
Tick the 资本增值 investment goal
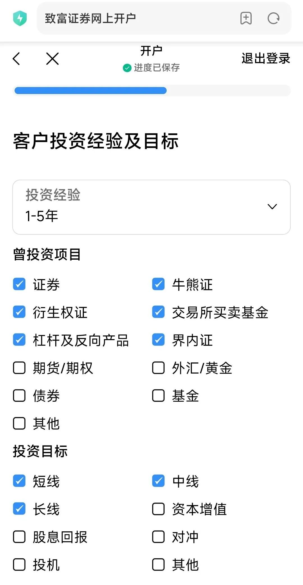point(159,509)
